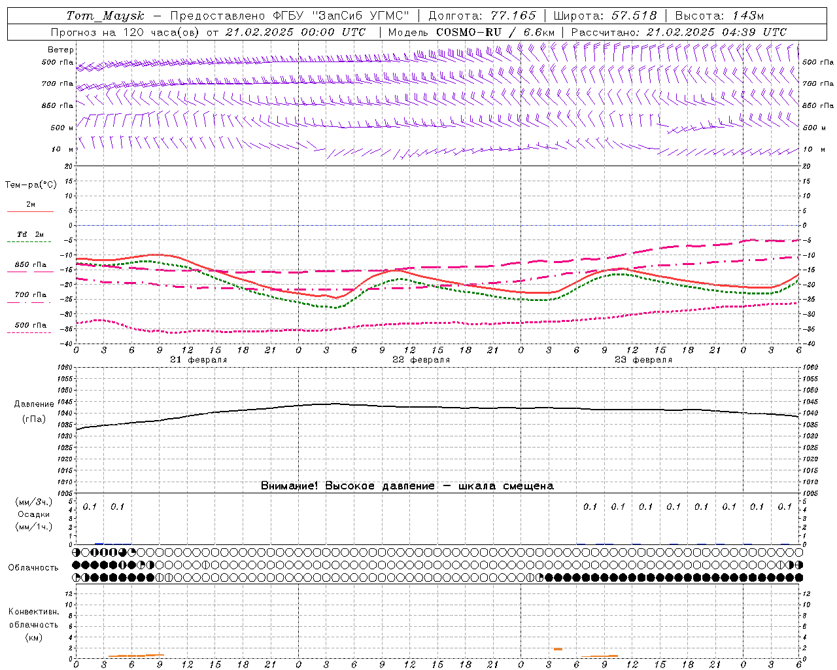Screen dimensions: 837x670
Task: Click the Широта: 57.518 value
Action: (605, 16)
